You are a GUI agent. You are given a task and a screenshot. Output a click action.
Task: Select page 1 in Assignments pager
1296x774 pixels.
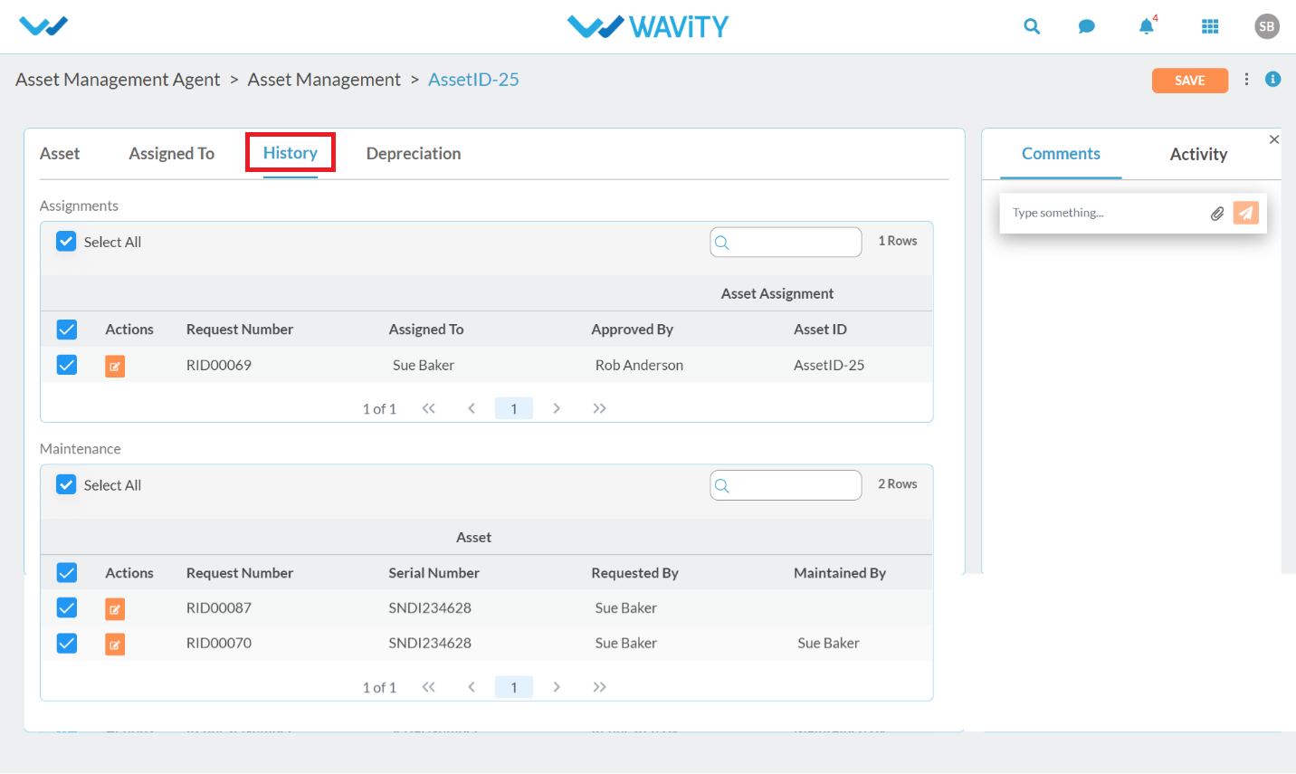tap(514, 408)
